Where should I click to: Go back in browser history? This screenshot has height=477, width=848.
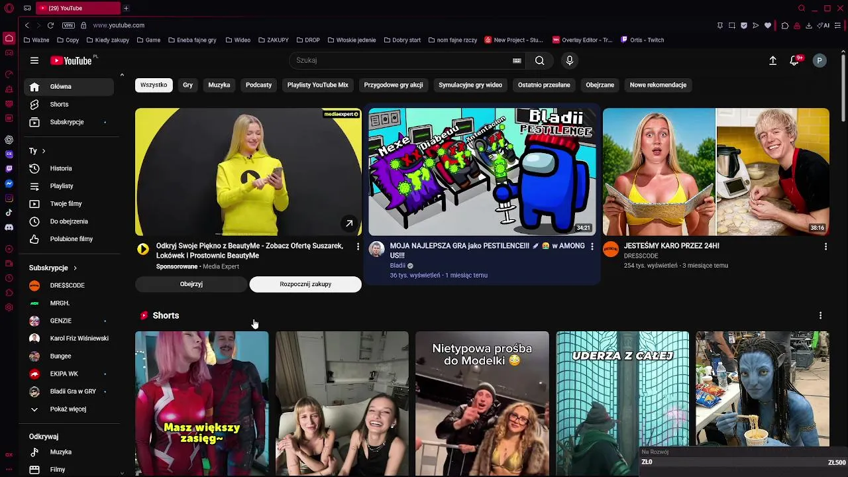pyautogui.click(x=26, y=25)
